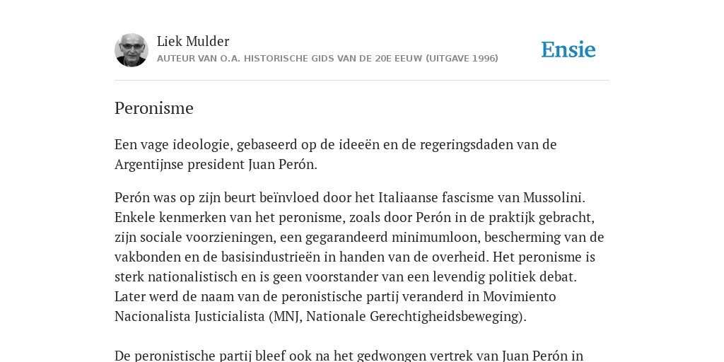Click the 'Movimiento' word in the paragraph
Viewport: 724px width, 362px height.
click(520, 296)
